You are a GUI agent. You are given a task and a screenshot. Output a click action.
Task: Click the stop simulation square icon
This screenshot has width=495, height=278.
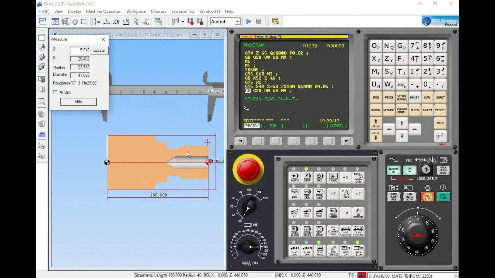click(x=259, y=22)
